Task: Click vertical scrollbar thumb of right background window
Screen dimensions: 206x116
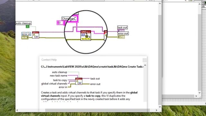Action: pyautogui.click(x=200, y=52)
